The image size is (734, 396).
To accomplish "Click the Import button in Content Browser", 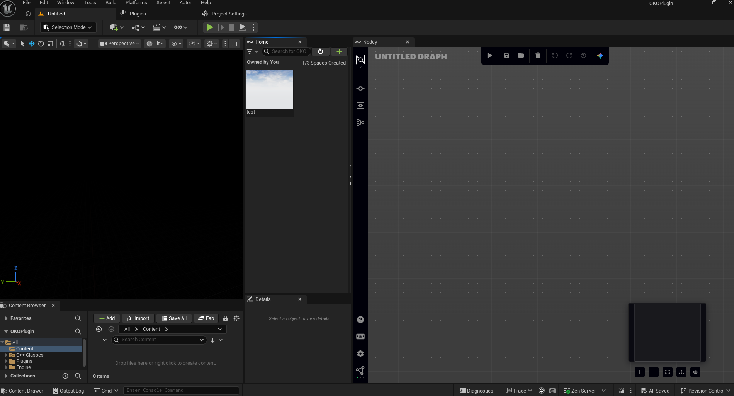I will point(138,318).
